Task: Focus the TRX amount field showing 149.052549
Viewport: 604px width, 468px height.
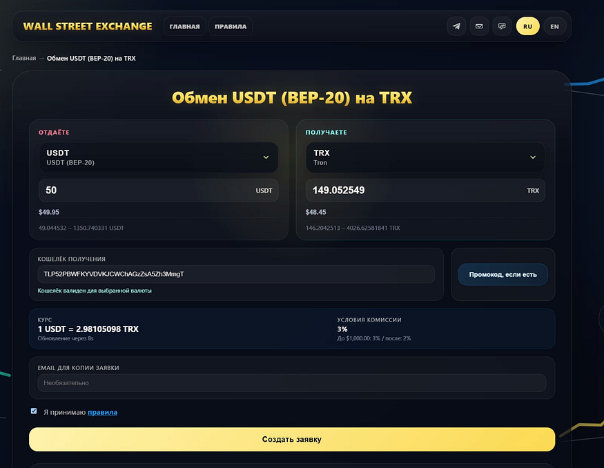Action: click(425, 191)
